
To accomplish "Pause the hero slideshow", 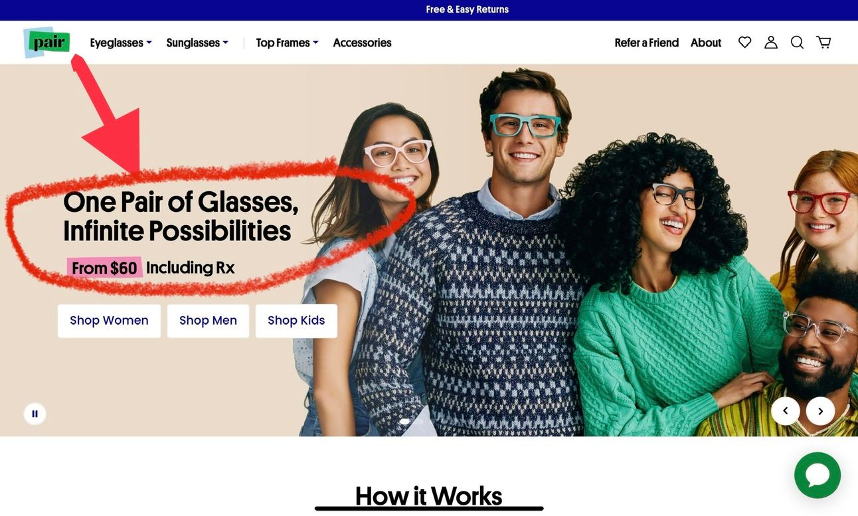I will [x=35, y=414].
